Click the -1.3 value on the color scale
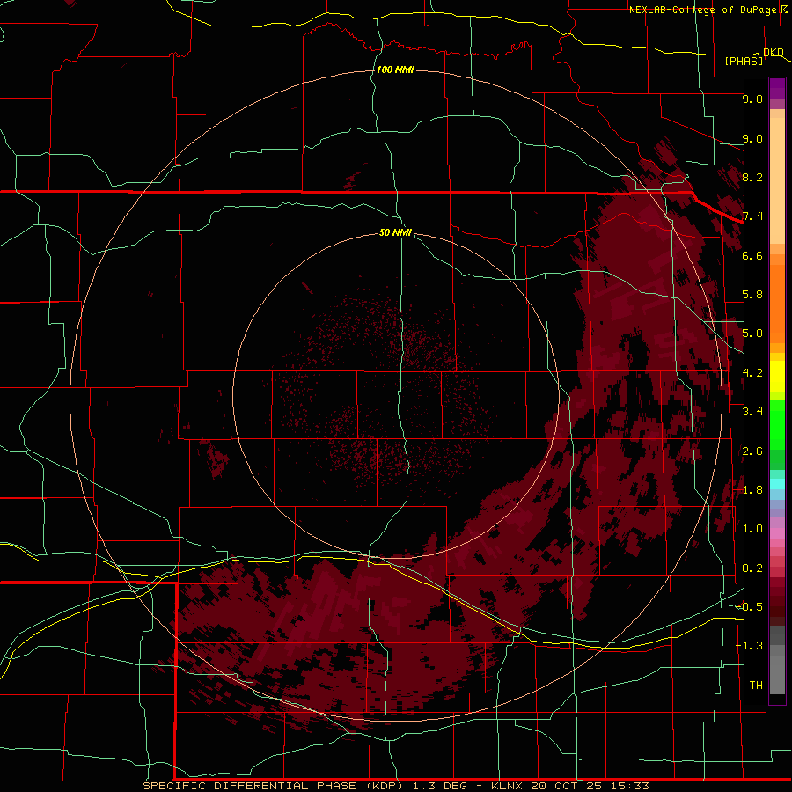 click(x=749, y=646)
